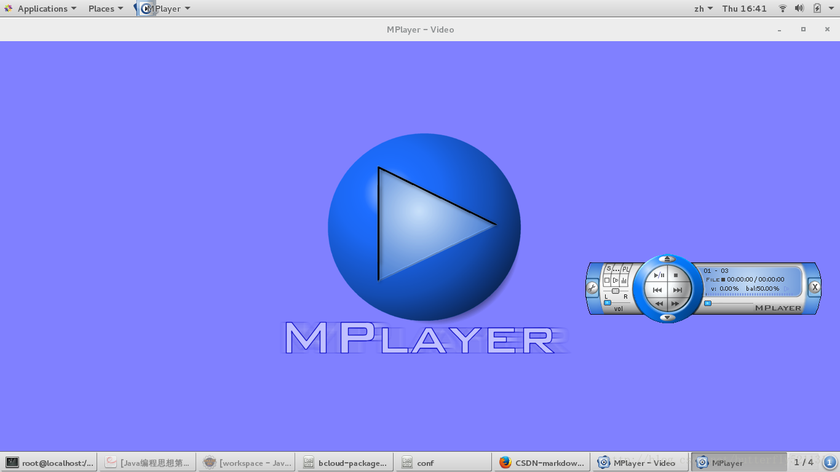Fast forward using the double right arrows
This screenshot has width=840, height=472.
(x=675, y=304)
